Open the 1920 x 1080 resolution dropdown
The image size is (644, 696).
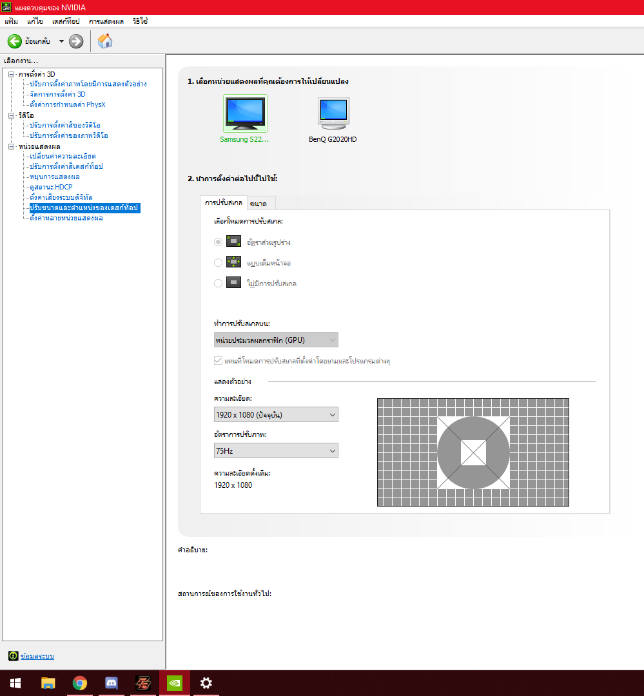point(276,414)
